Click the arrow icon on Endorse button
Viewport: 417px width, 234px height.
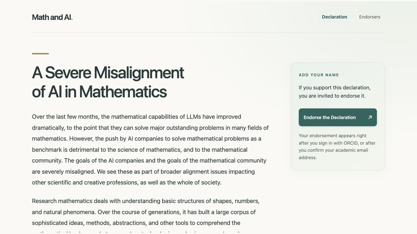point(370,117)
